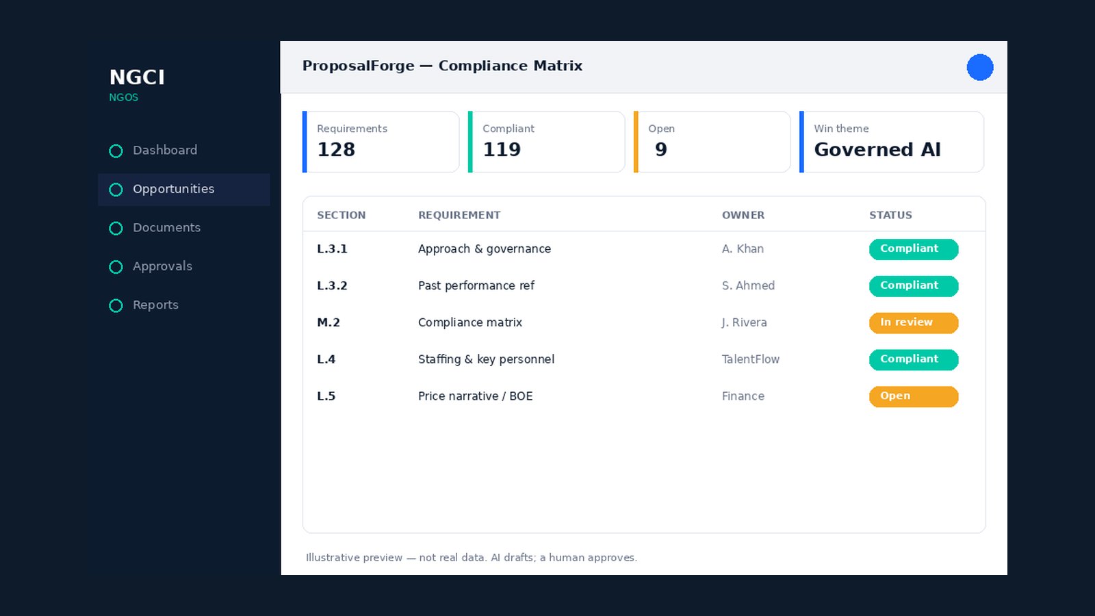Select section cell L.4
The width and height of the screenshot is (1095, 616).
[x=326, y=359]
